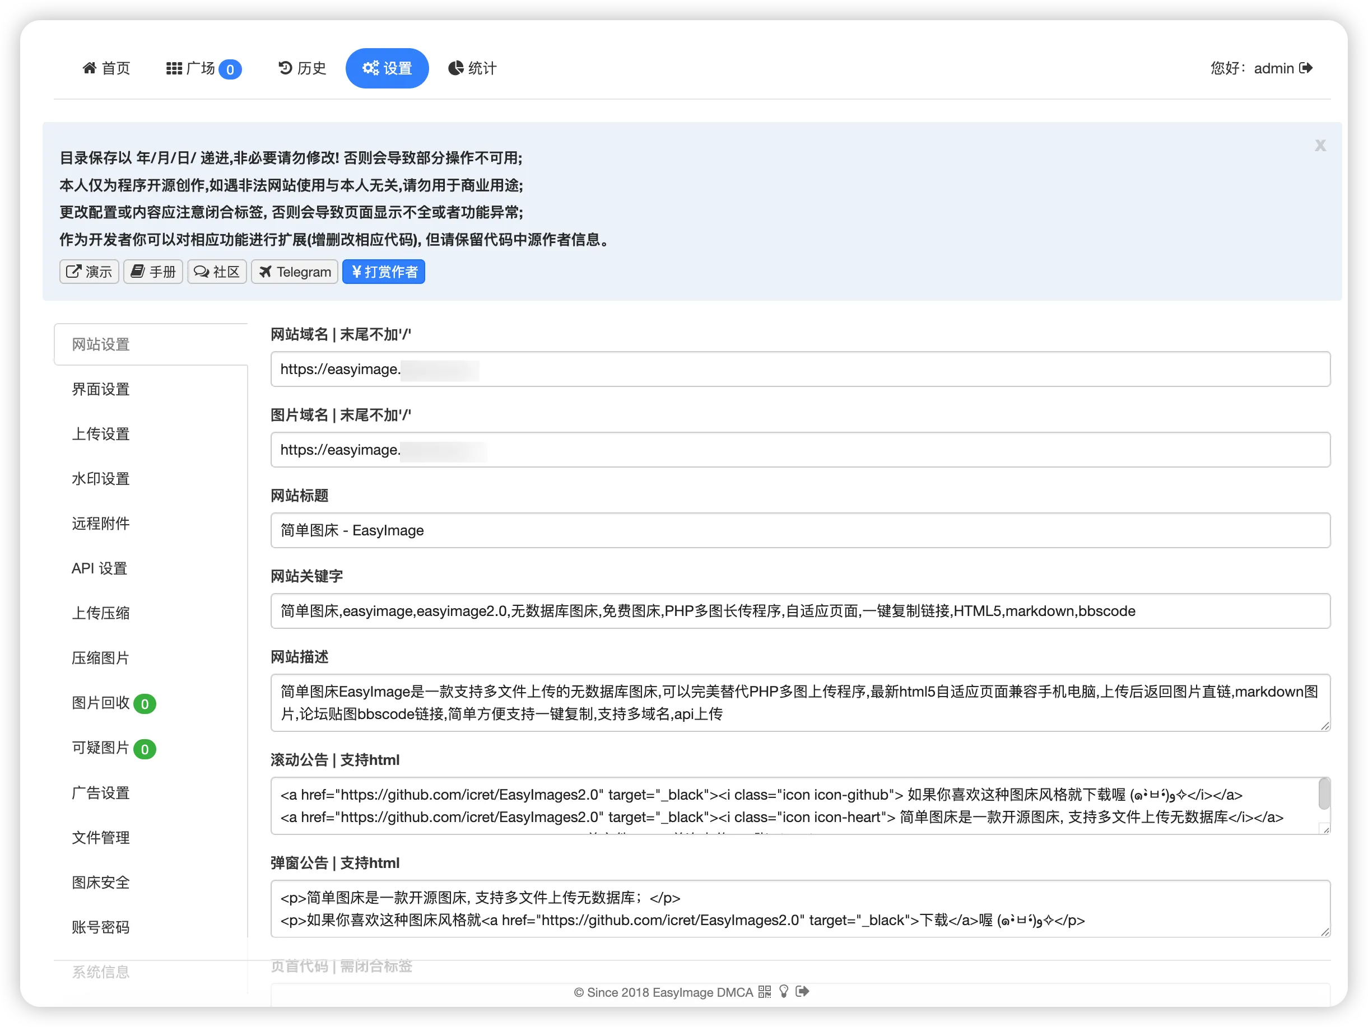The width and height of the screenshot is (1368, 1027).
Task: Click the 网站描述 textarea
Action: pos(801,703)
